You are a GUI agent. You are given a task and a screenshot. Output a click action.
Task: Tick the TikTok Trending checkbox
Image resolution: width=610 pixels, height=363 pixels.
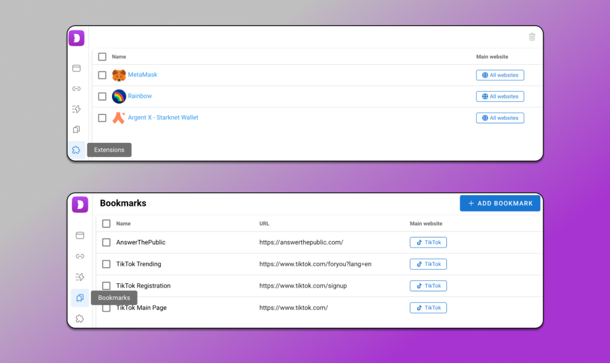coord(105,264)
